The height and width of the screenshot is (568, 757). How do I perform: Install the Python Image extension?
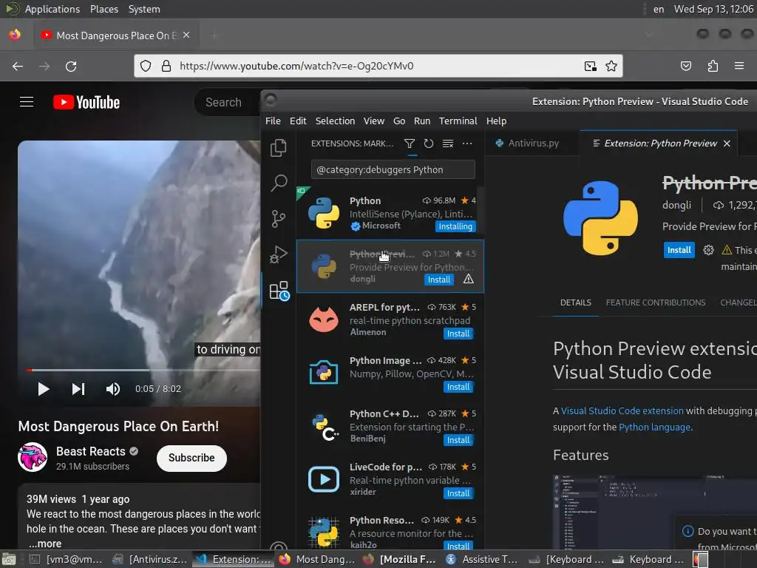tap(458, 387)
